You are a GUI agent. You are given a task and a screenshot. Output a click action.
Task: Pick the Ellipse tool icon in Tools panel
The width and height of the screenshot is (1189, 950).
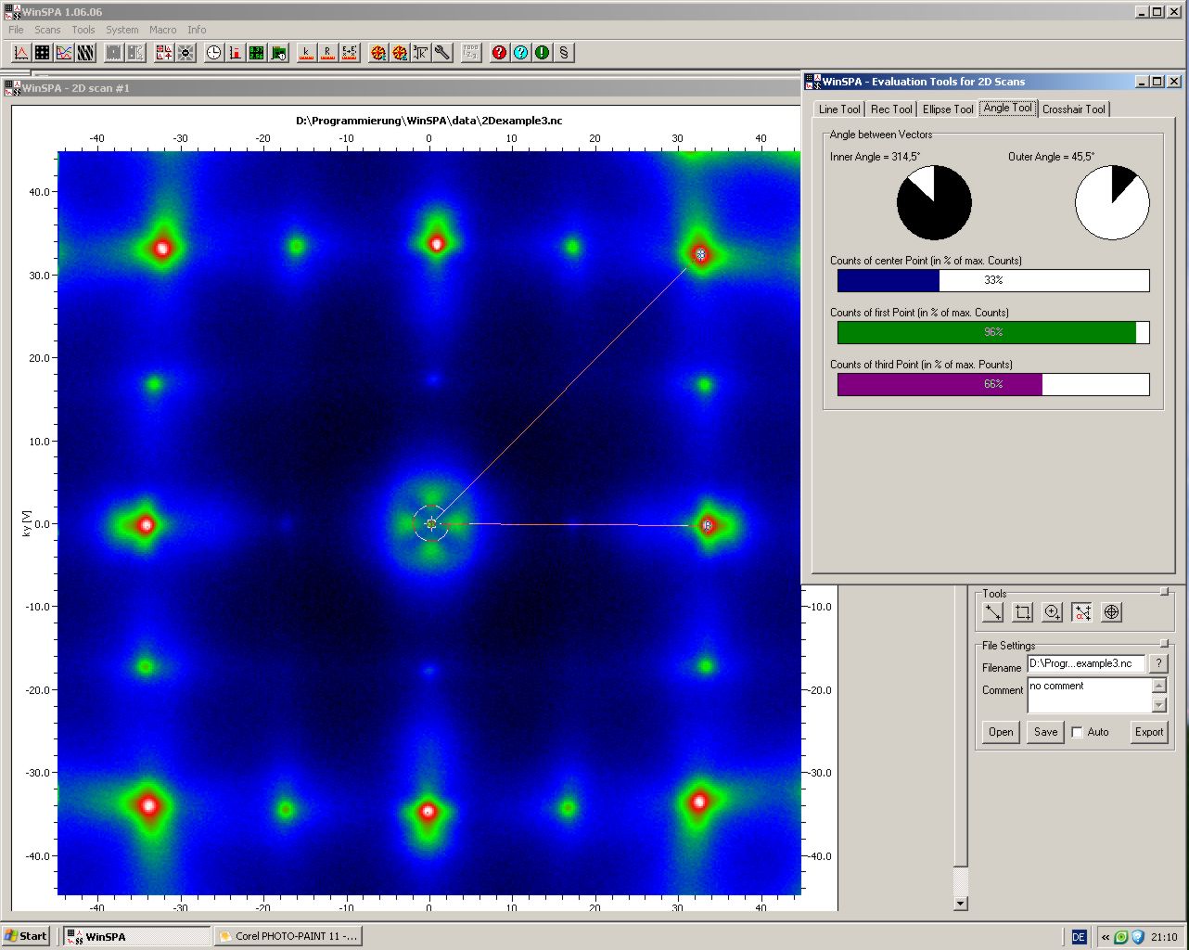[x=1053, y=612]
